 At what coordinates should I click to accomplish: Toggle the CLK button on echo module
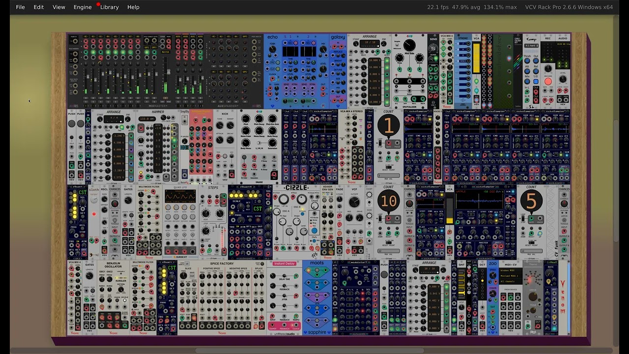(x=278, y=69)
